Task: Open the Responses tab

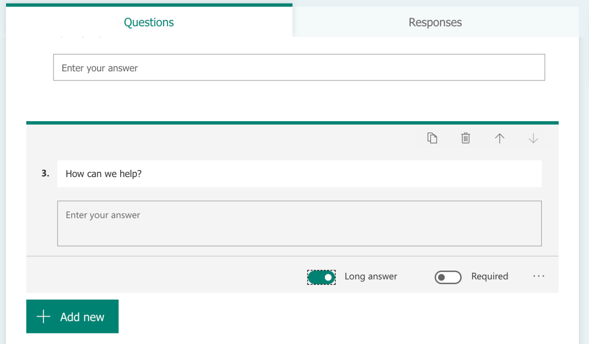Action: pyautogui.click(x=435, y=22)
